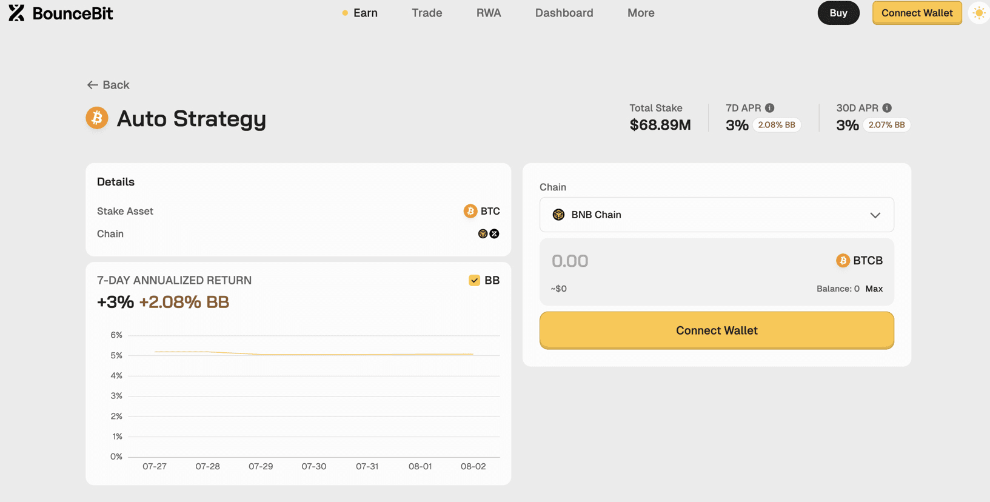Open the BNB Chain dropdown
Viewport: 990px width, 502px height.
[x=717, y=215]
